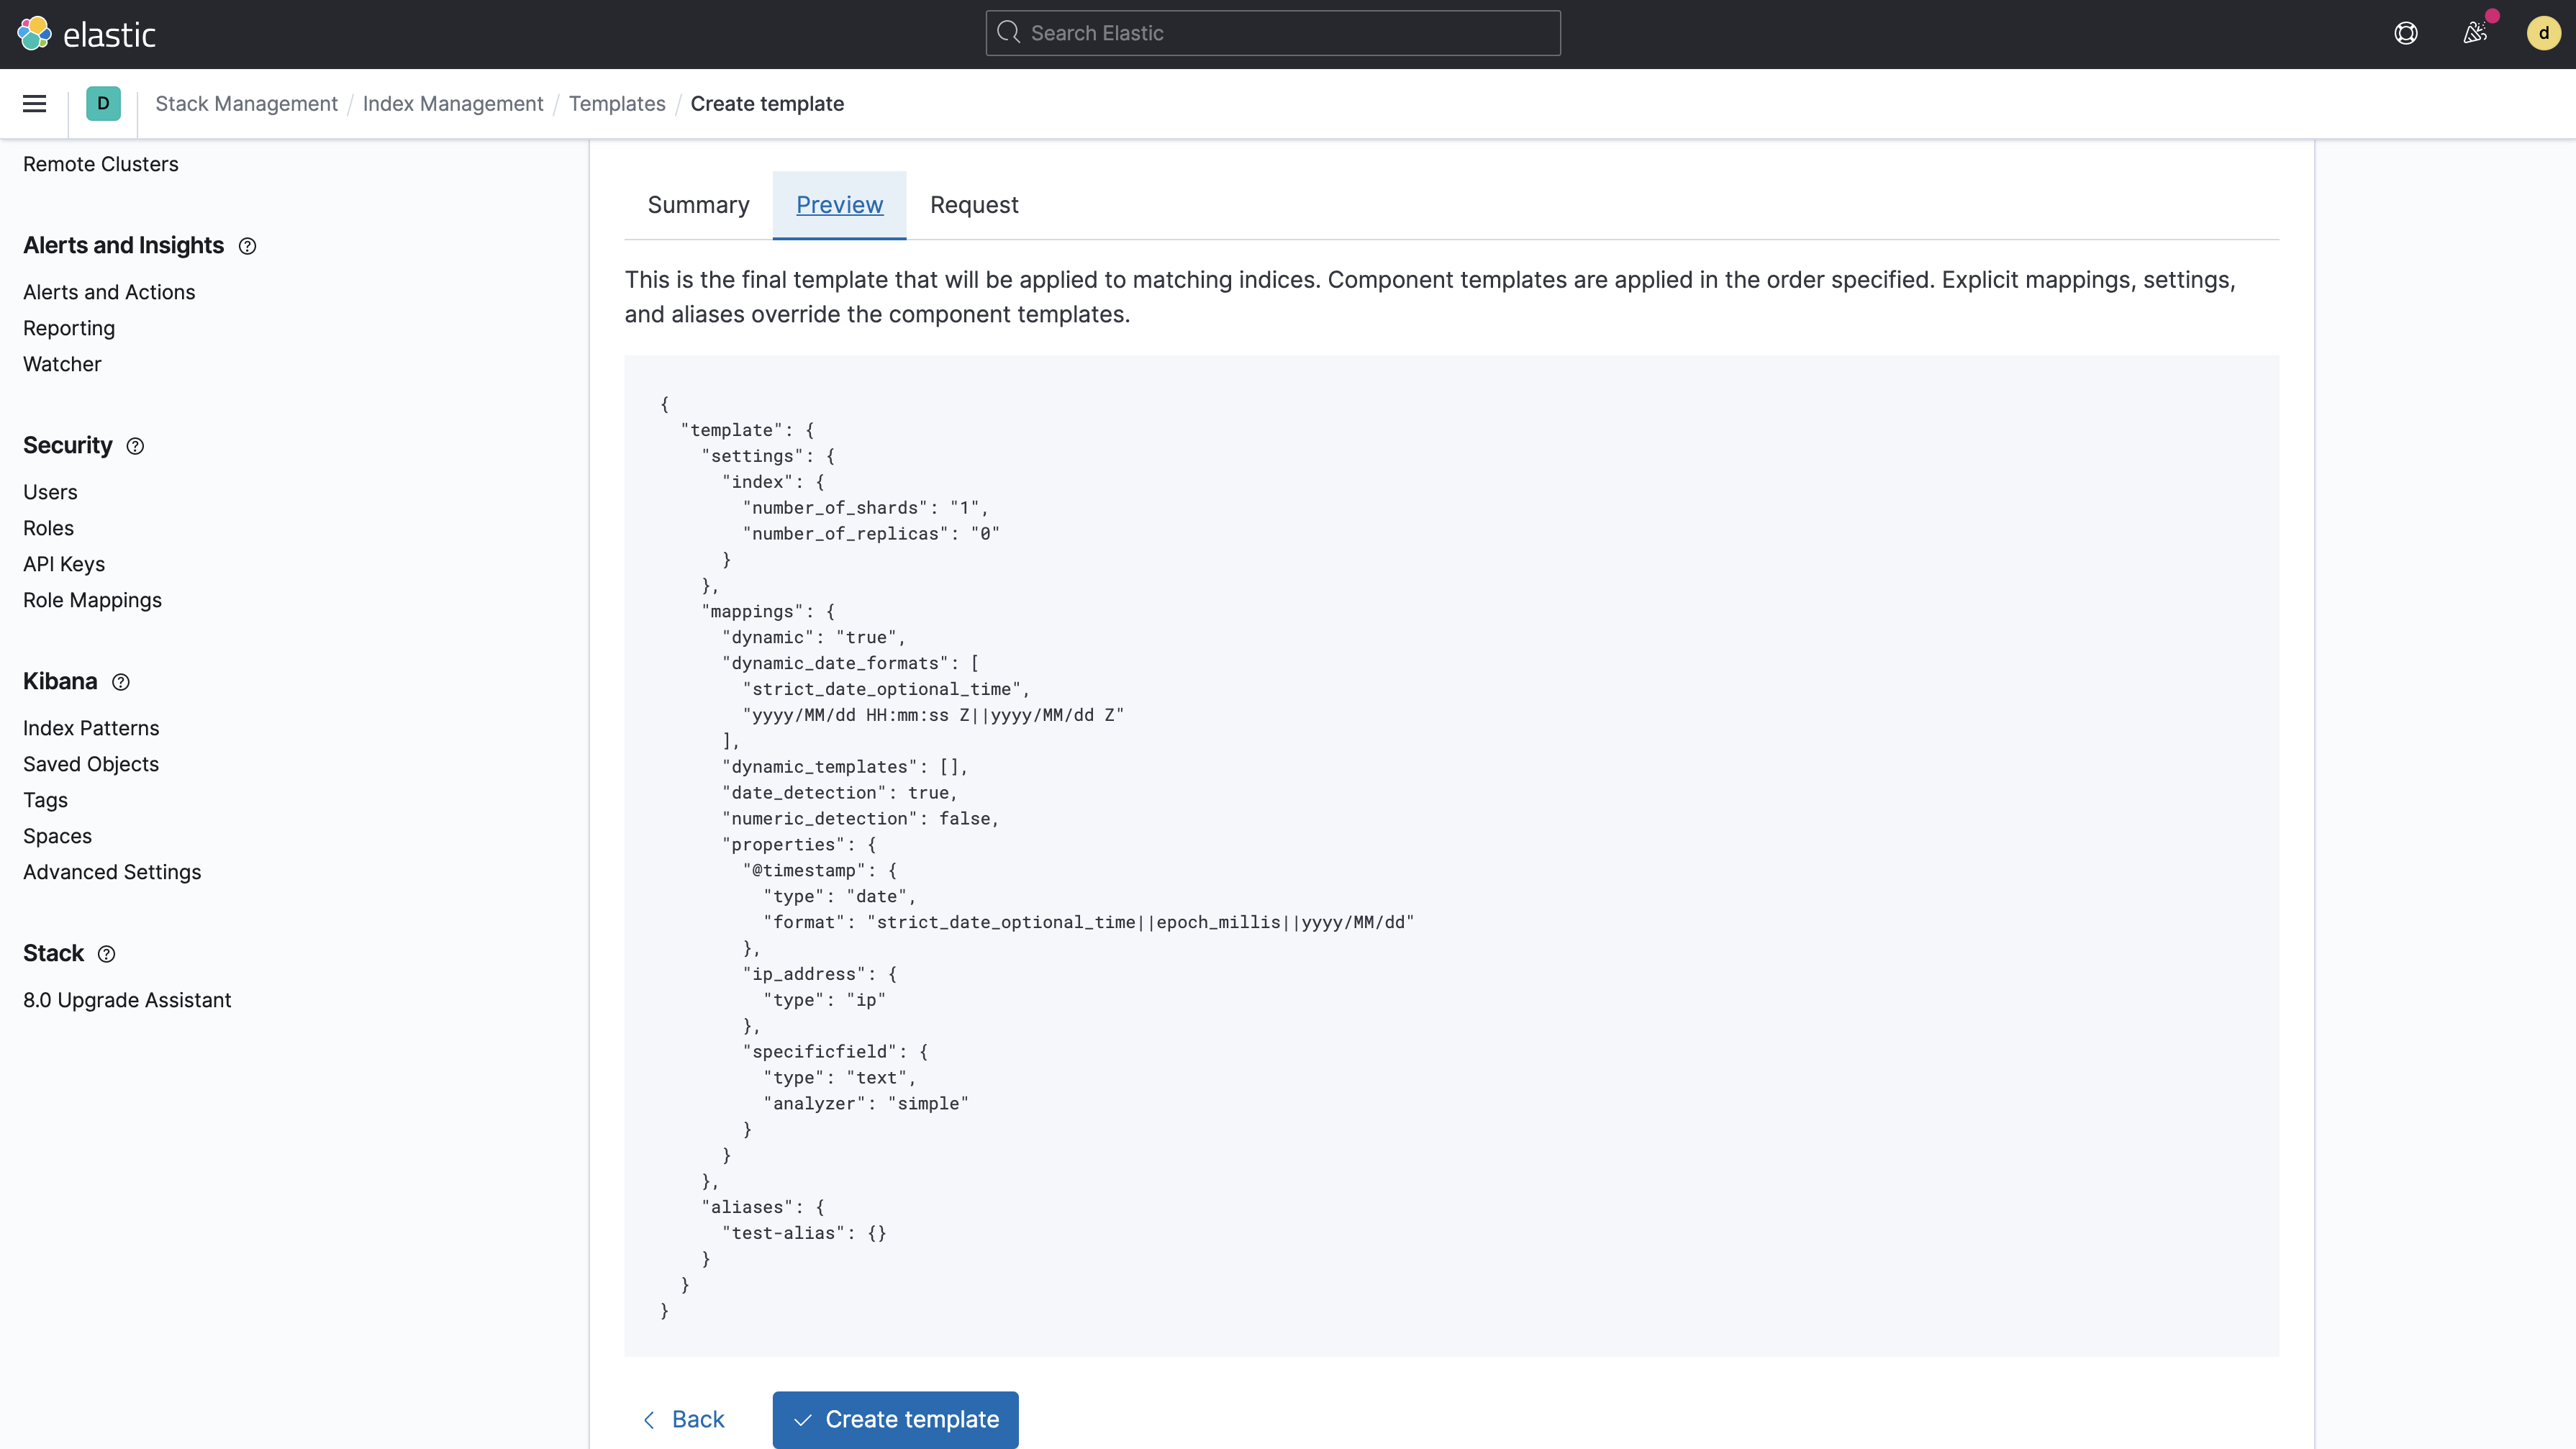Image resolution: width=2576 pixels, height=1449 pixels.
Task: Switch to the Request tab
Action: coord(974,205)
